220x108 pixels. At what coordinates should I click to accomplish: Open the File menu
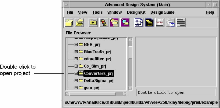(x=70, y=12)
